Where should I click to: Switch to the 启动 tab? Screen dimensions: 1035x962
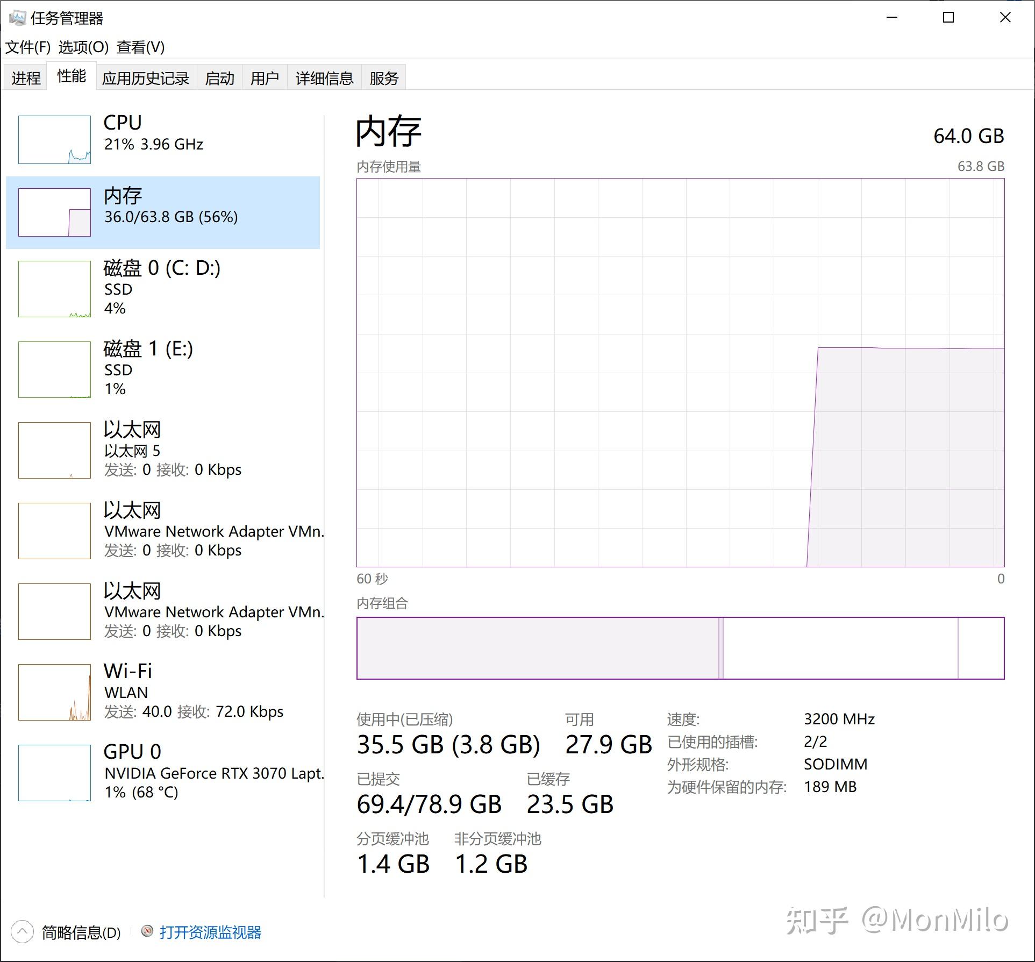pos(219,77)
